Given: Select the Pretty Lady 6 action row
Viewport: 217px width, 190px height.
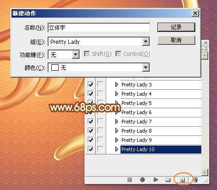Looking at the screenshot, I should (161, 112).
